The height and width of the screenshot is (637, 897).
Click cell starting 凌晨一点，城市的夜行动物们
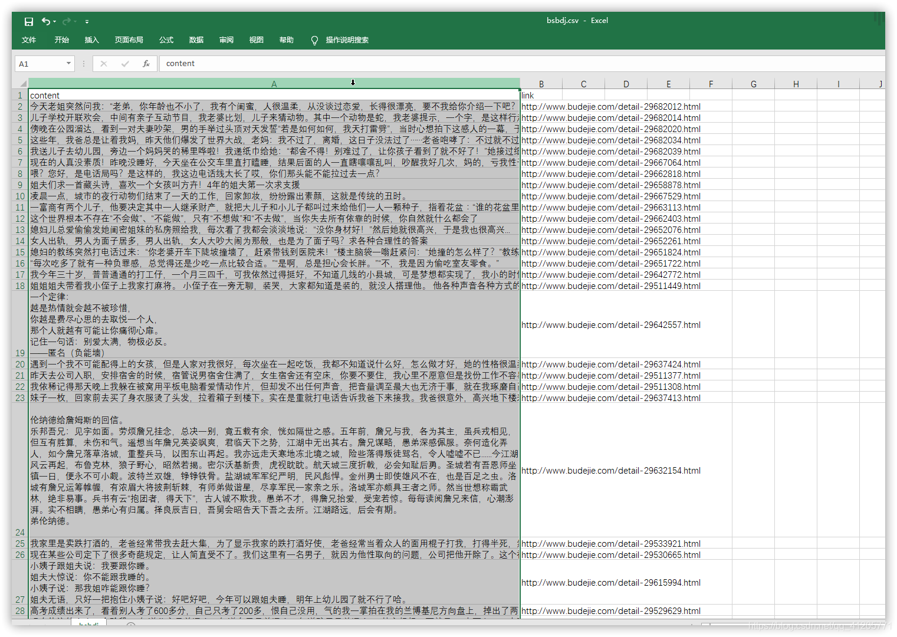tap(274, 196)
